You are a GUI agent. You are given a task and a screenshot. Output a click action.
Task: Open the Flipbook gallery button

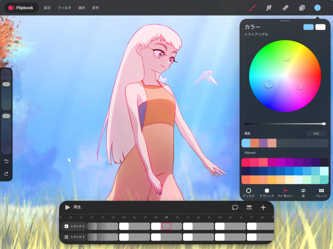coord(21,8)
